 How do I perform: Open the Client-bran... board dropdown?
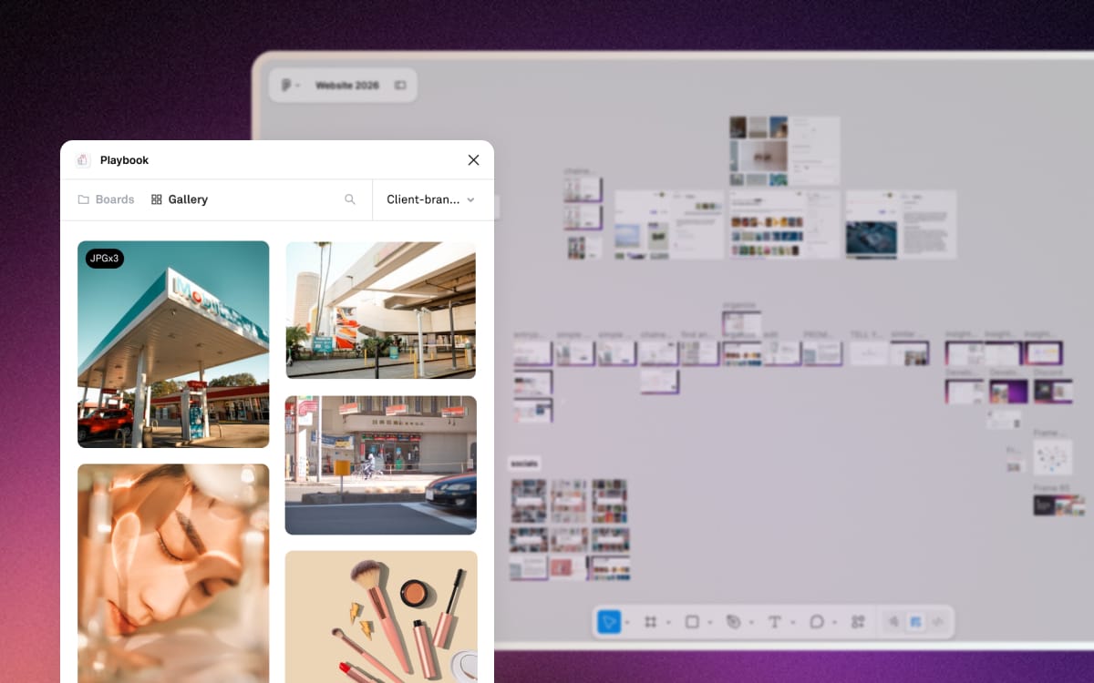click(431, 199)
